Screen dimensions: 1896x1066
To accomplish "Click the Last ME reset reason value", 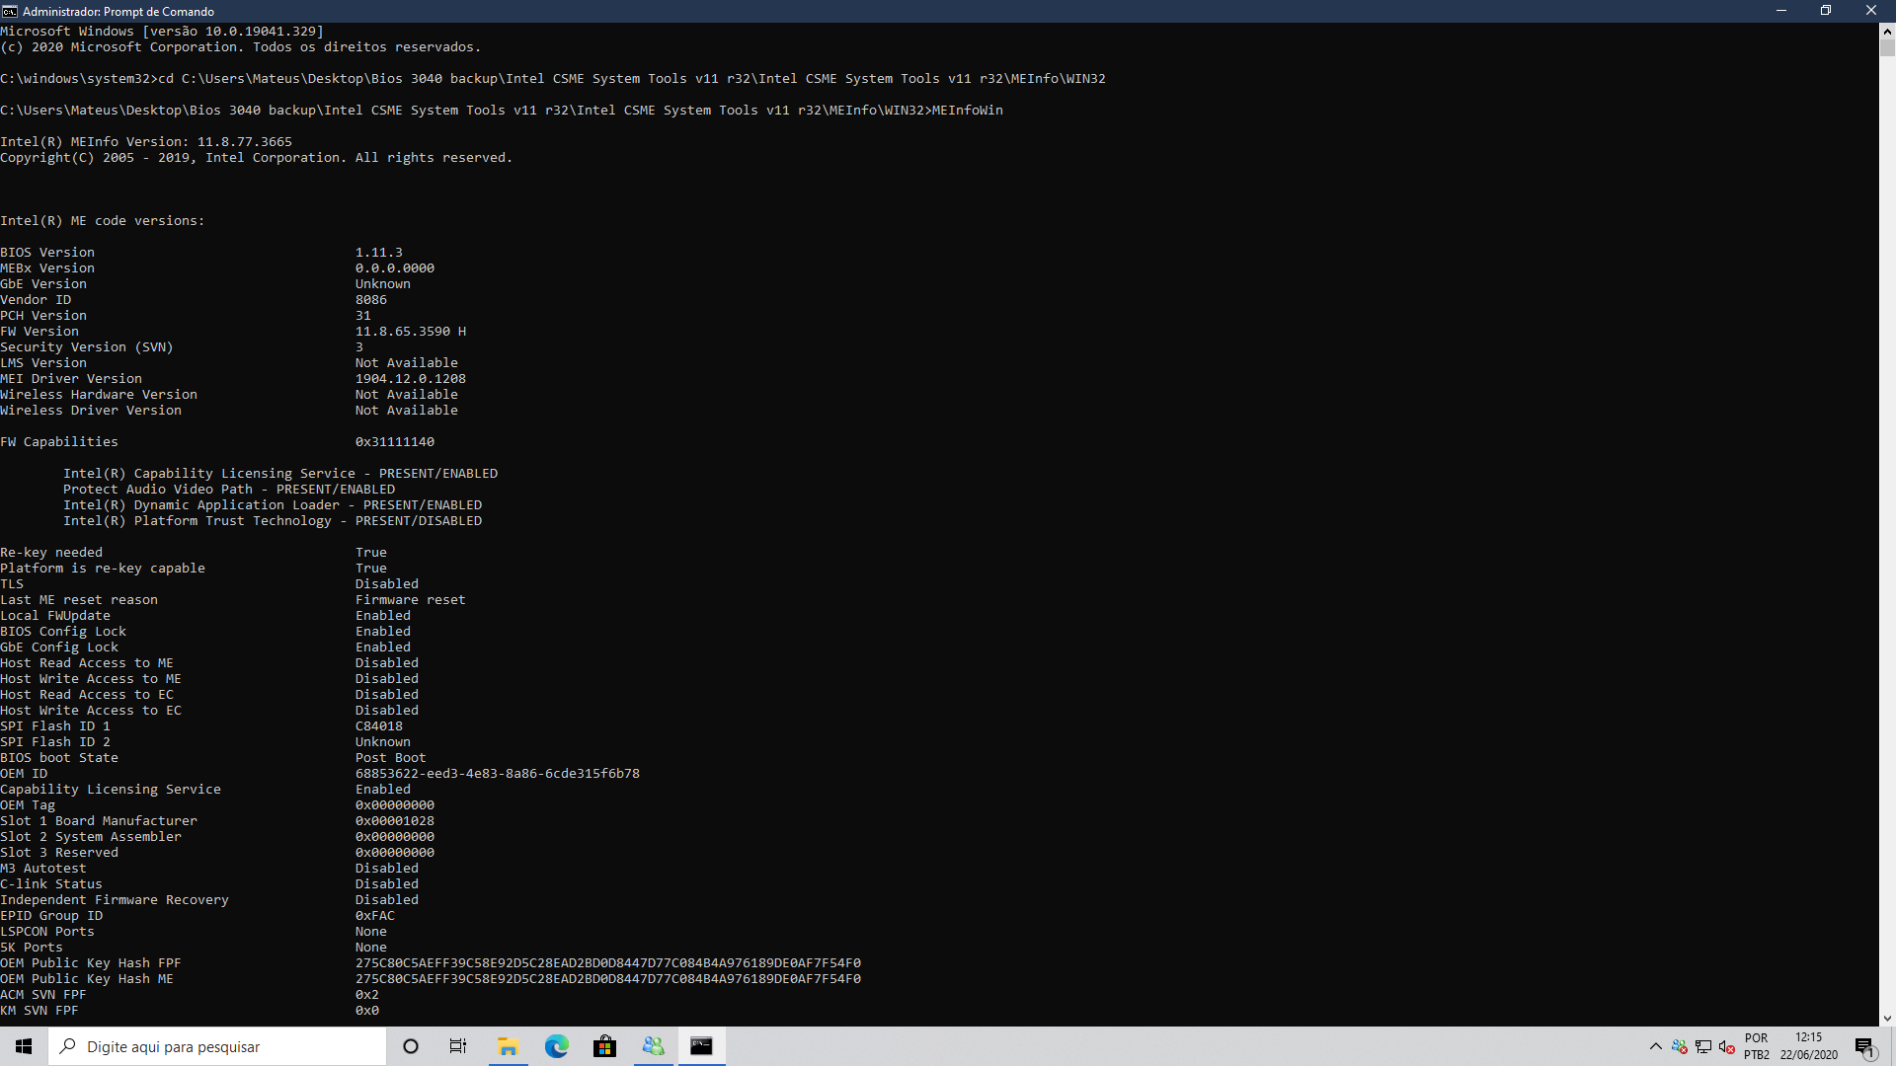I will (x=411, y=600).
